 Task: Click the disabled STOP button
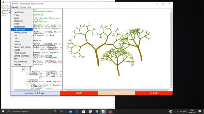(116, 93)
